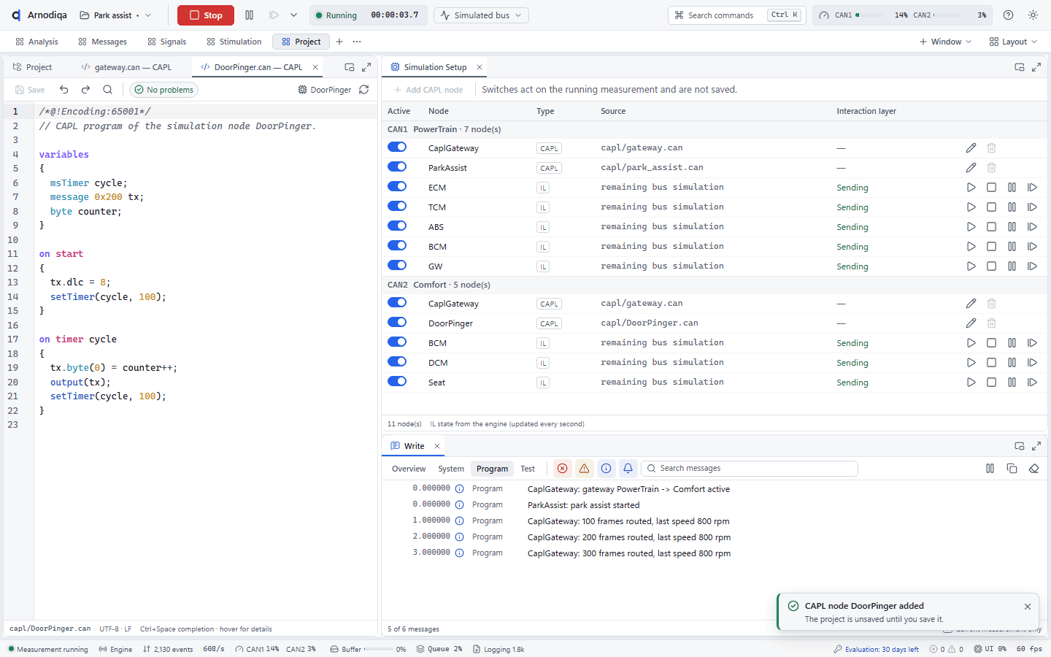Screen dimensions: 1051x657
Task: Toggle the Seat node active switch
Action: 397,382
